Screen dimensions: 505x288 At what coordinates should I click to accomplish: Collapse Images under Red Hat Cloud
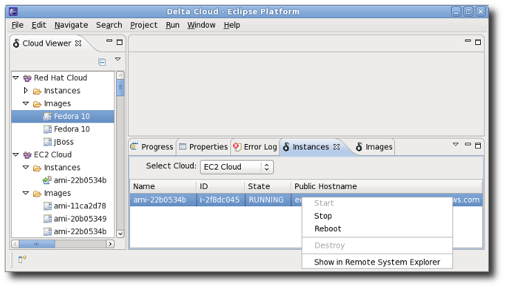pyautogui.click(x=26, y=103)
